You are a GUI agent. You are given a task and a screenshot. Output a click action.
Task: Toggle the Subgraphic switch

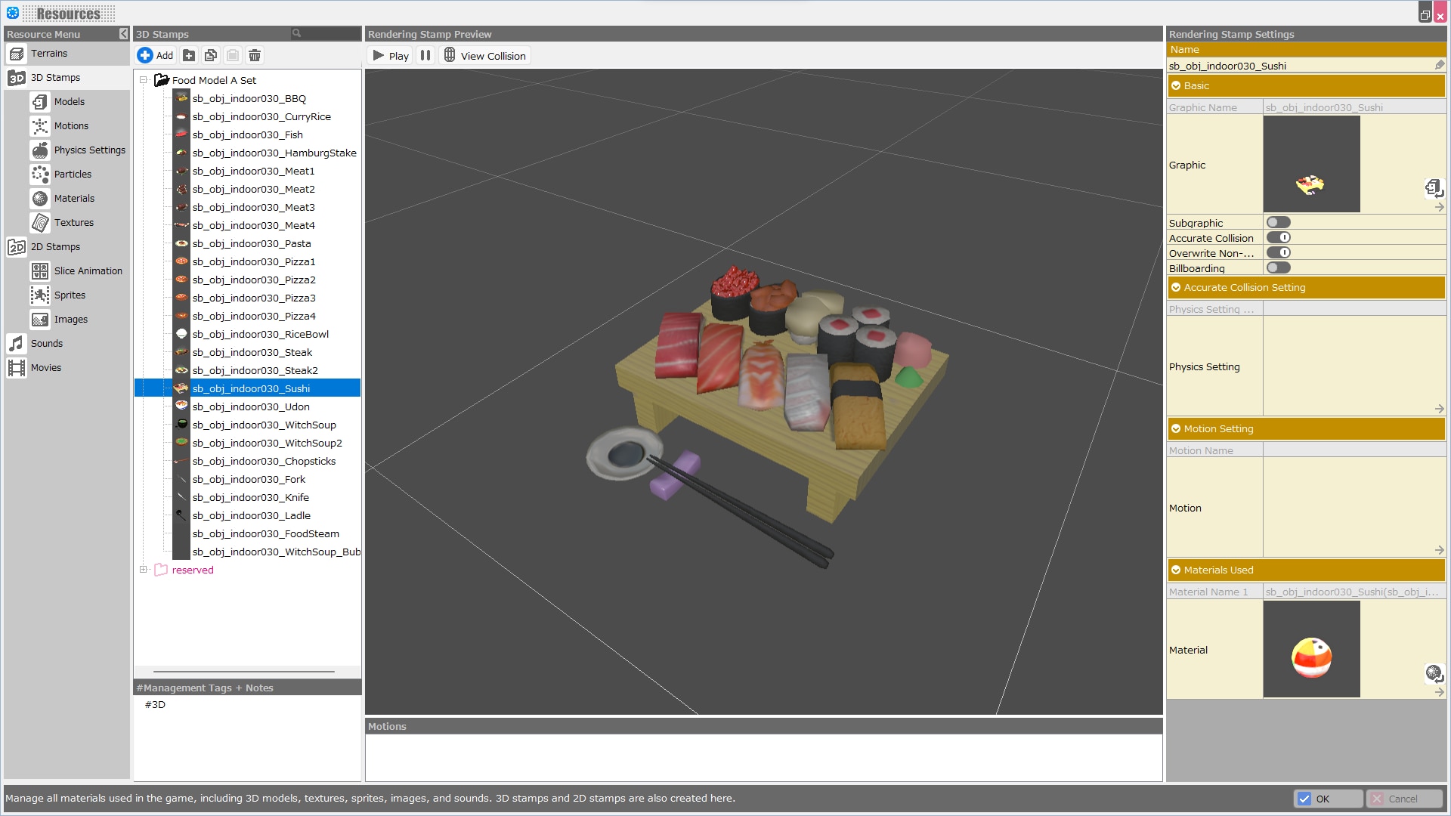(x=1279, y=223)
